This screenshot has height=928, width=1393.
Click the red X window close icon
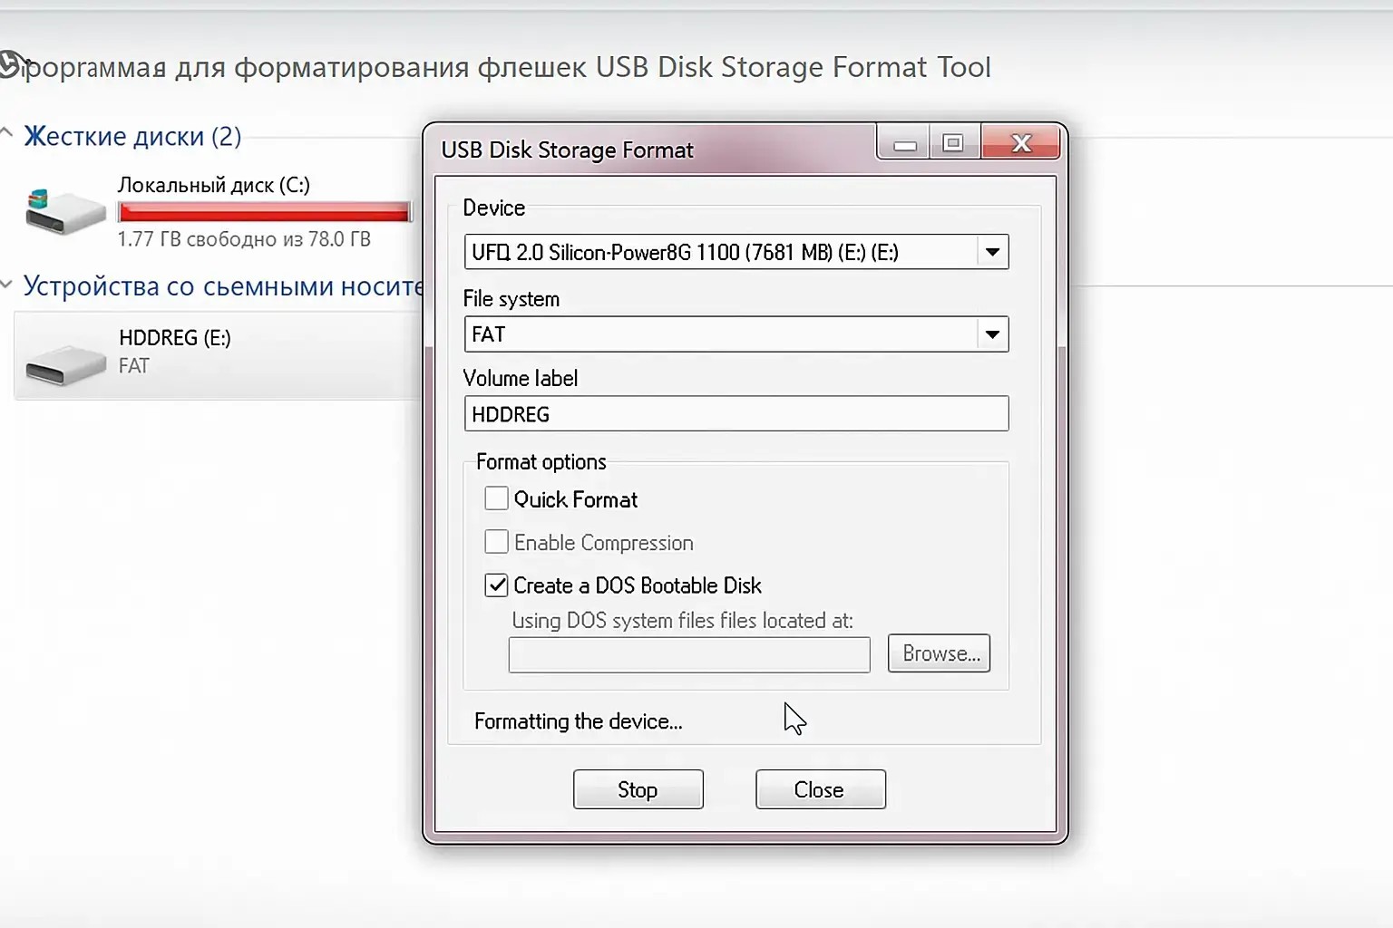(1021, 144)
